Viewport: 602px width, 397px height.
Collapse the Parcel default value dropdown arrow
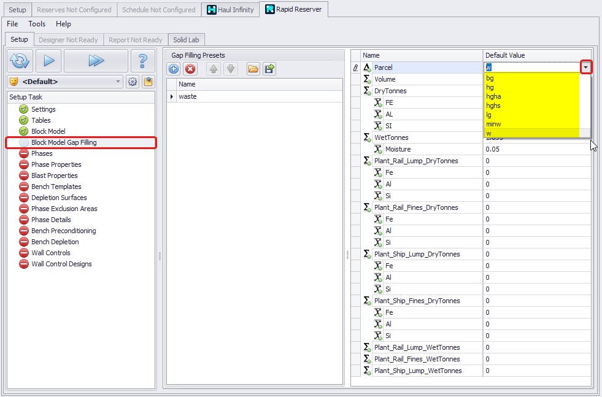586,67
